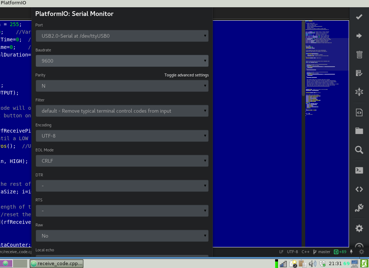
Task: Click the Dropbox tray icon
Action: tap(322, 264)
